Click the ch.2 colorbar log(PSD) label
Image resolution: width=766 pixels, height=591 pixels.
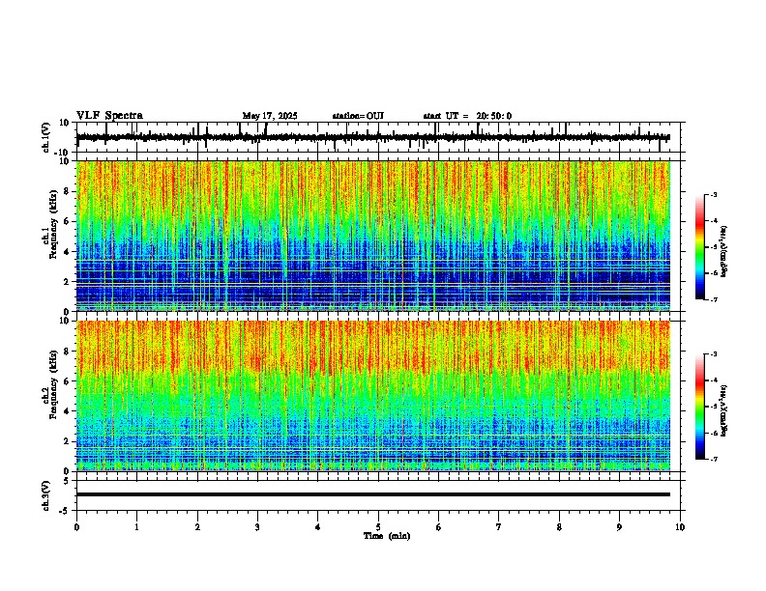click(x=723, y=410)
